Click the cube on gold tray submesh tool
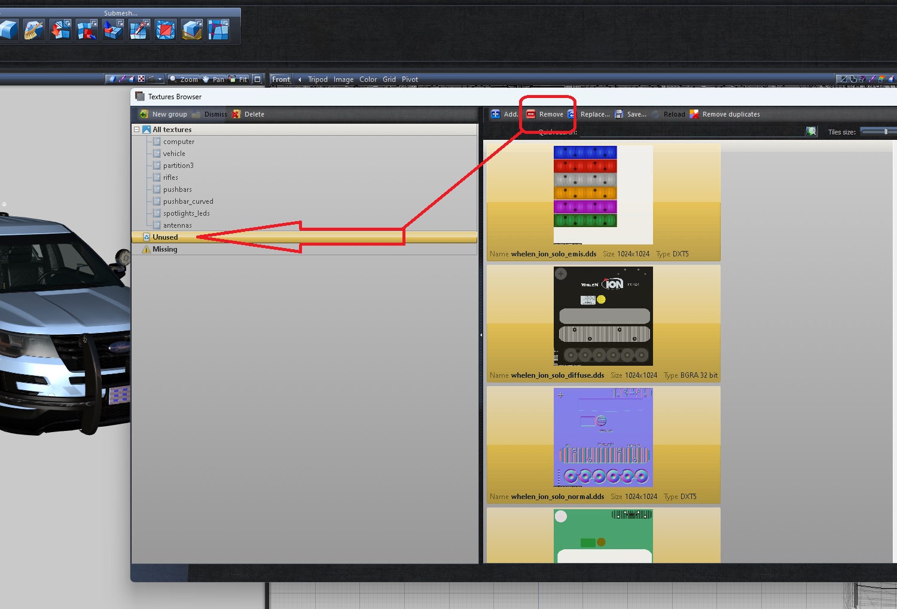 click(x=192, y=30)
